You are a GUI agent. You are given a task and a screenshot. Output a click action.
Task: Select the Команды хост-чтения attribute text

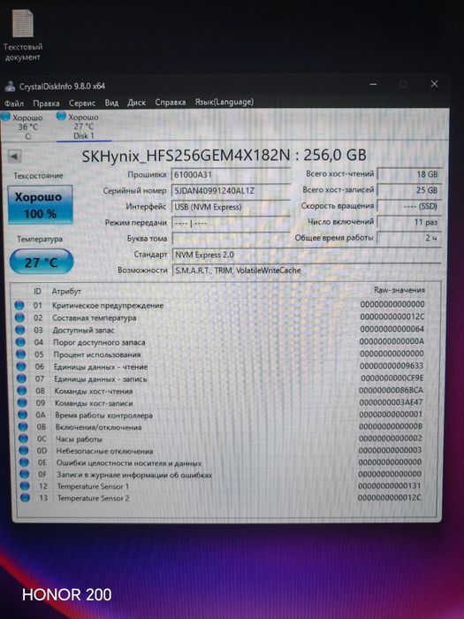click(x=94, y=391)
